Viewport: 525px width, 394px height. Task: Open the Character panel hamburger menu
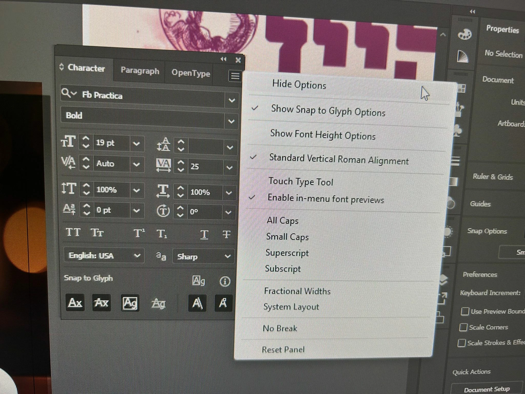[x=235, y=76]
